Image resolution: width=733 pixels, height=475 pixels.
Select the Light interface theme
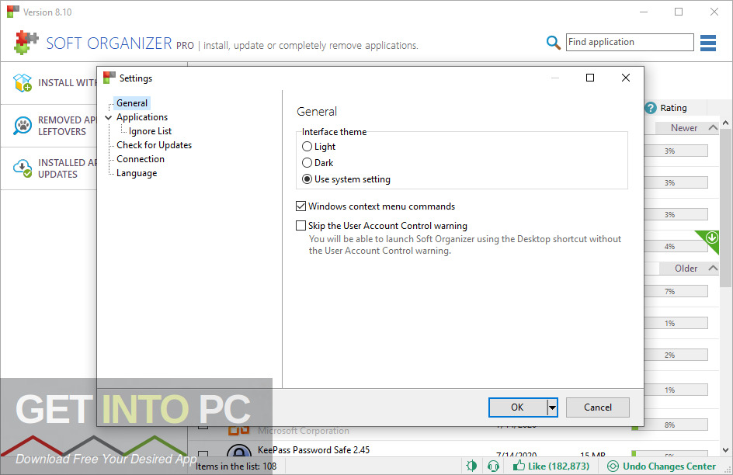pyautogui.click(x=307, y=147)
